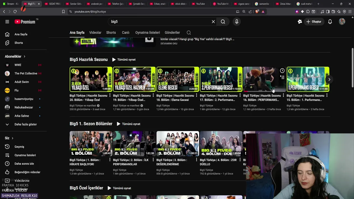The width and height of the screenshot is (354, 199).
Task: Open the YouTube hamburger guide menu
Action: [7, 22]
